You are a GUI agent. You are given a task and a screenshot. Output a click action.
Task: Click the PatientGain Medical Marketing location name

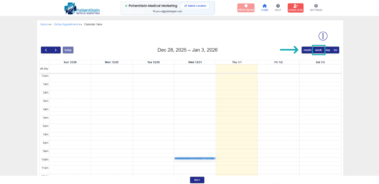(x=153, y=6)
